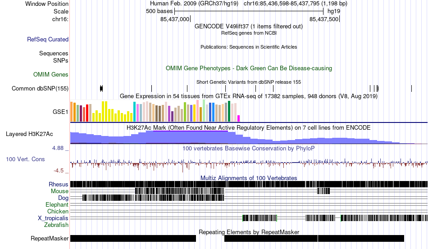This screenshot has height=249, width=428.
Task: Click the RefSeq Curated track label
Action: tap(47, 39)
